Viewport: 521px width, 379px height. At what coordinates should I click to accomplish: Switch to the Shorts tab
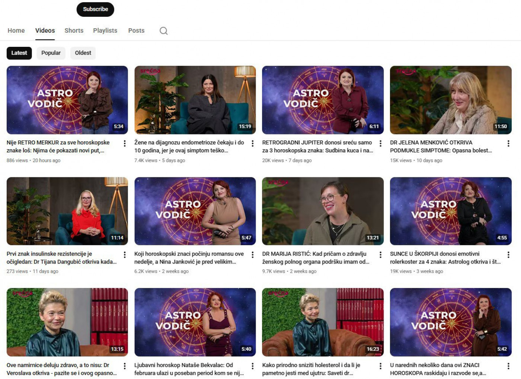pos(74,30)
